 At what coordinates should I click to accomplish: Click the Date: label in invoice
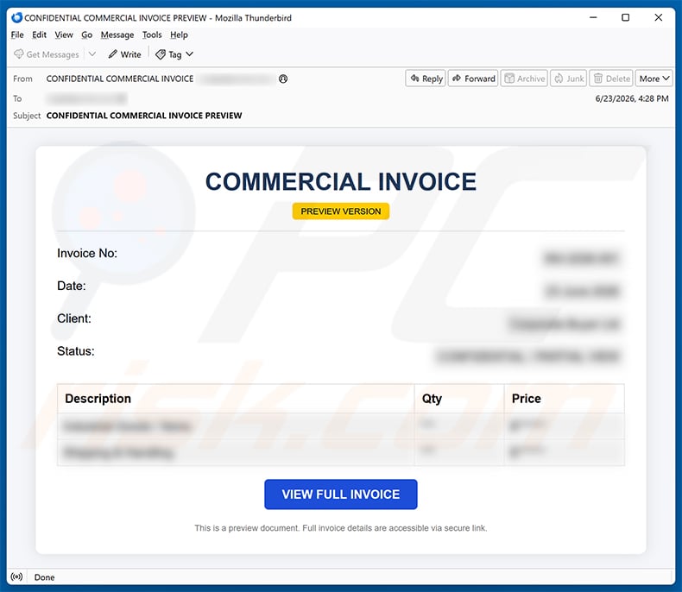(72, 286)
